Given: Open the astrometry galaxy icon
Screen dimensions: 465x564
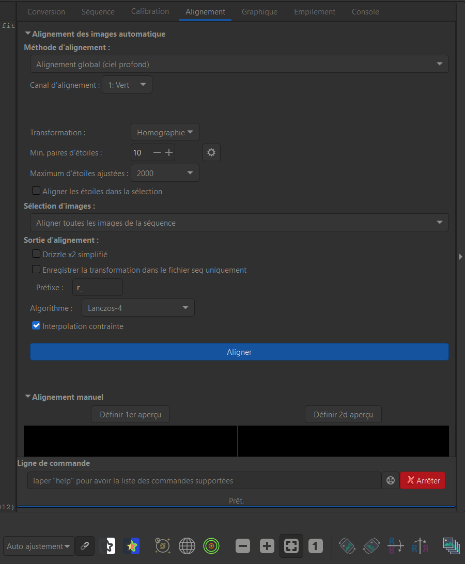Looking at the screenshot, I should coord(162,546).
